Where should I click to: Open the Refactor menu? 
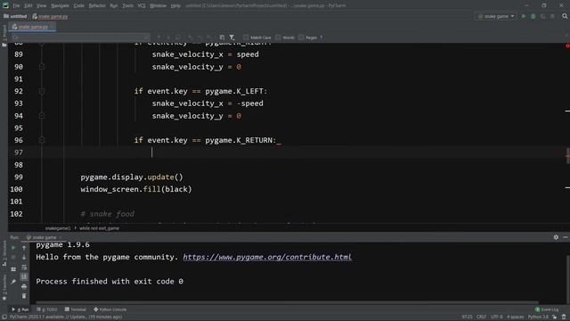tap(97, 5)
